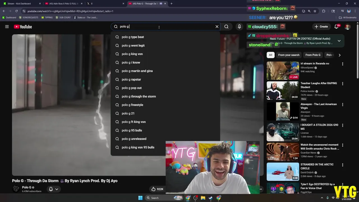
Task: Open Will Smith smacks Chris Rock thumbnail
Action: pos(283,152)
